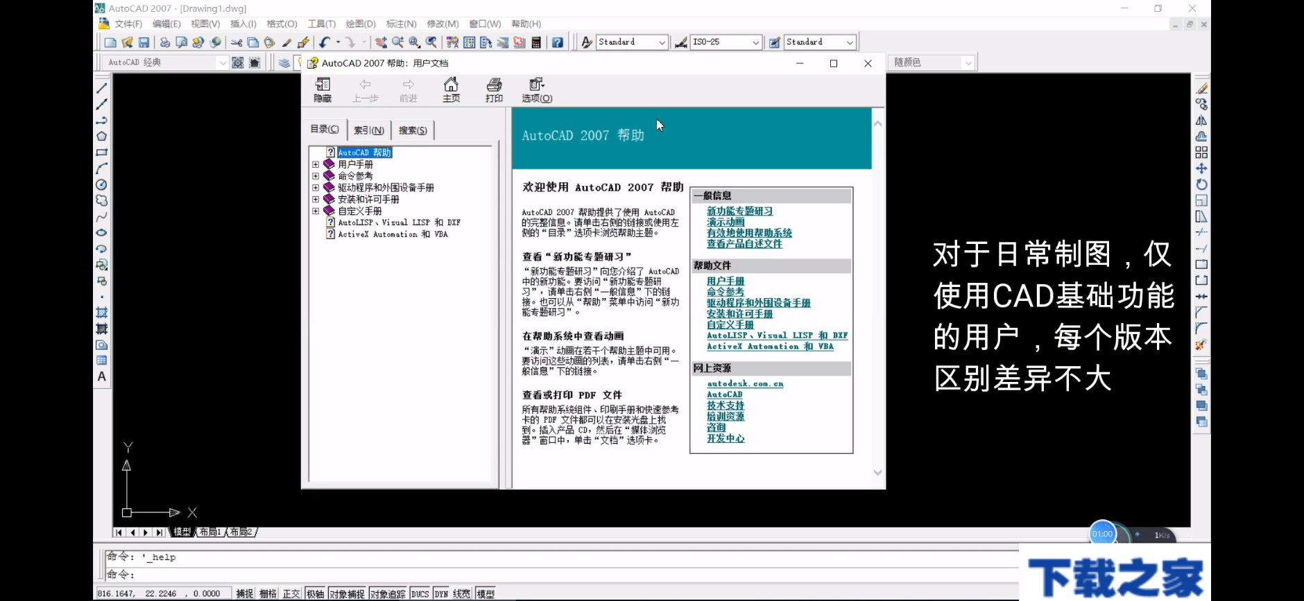Image resolution: width=1304 pixels, height=601 pixels.
Task: Click the Cut scissors icon
Action: coord(237,42)
